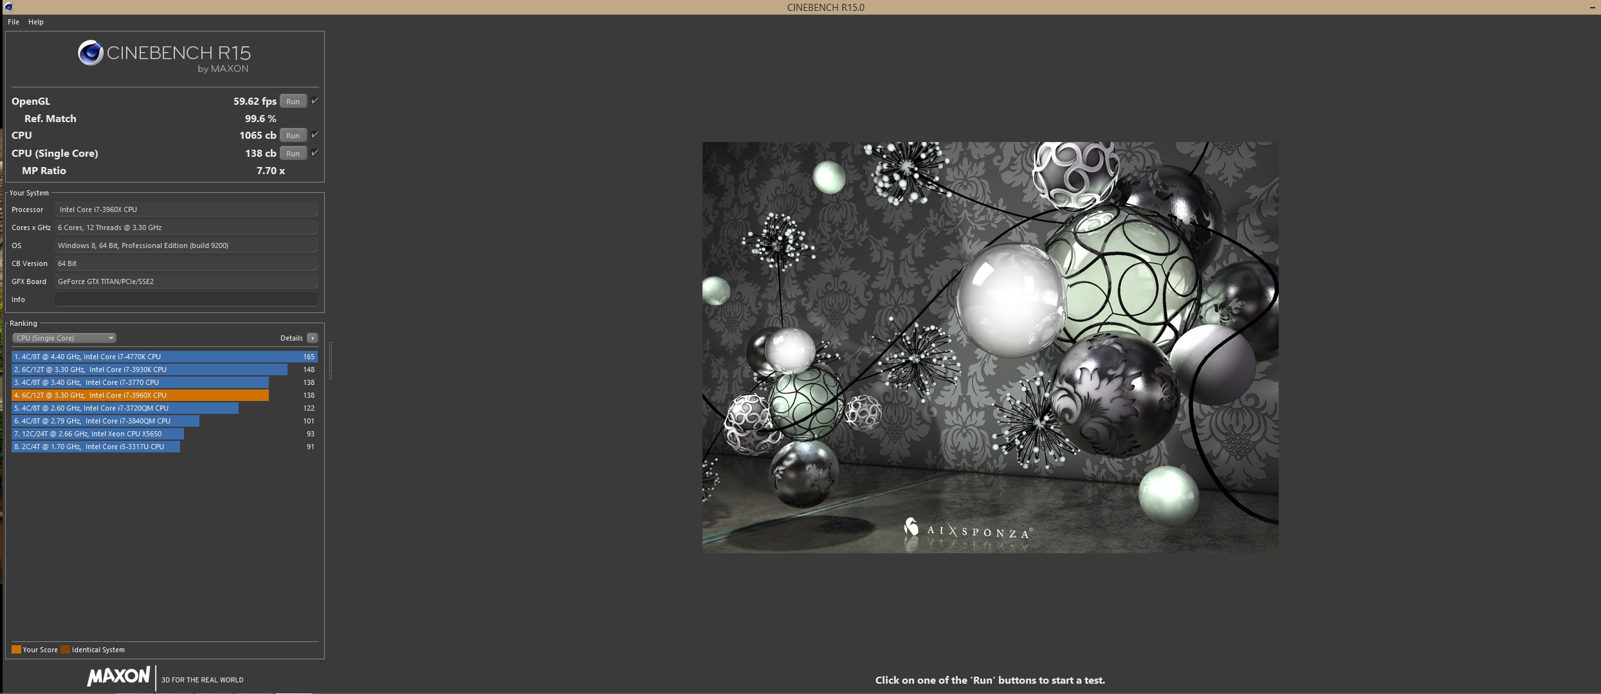Viewport: 1601px width, 694px height.
Task: Select ranking row 8 i5-3317U CPU
Action: [x=165, y=447]
